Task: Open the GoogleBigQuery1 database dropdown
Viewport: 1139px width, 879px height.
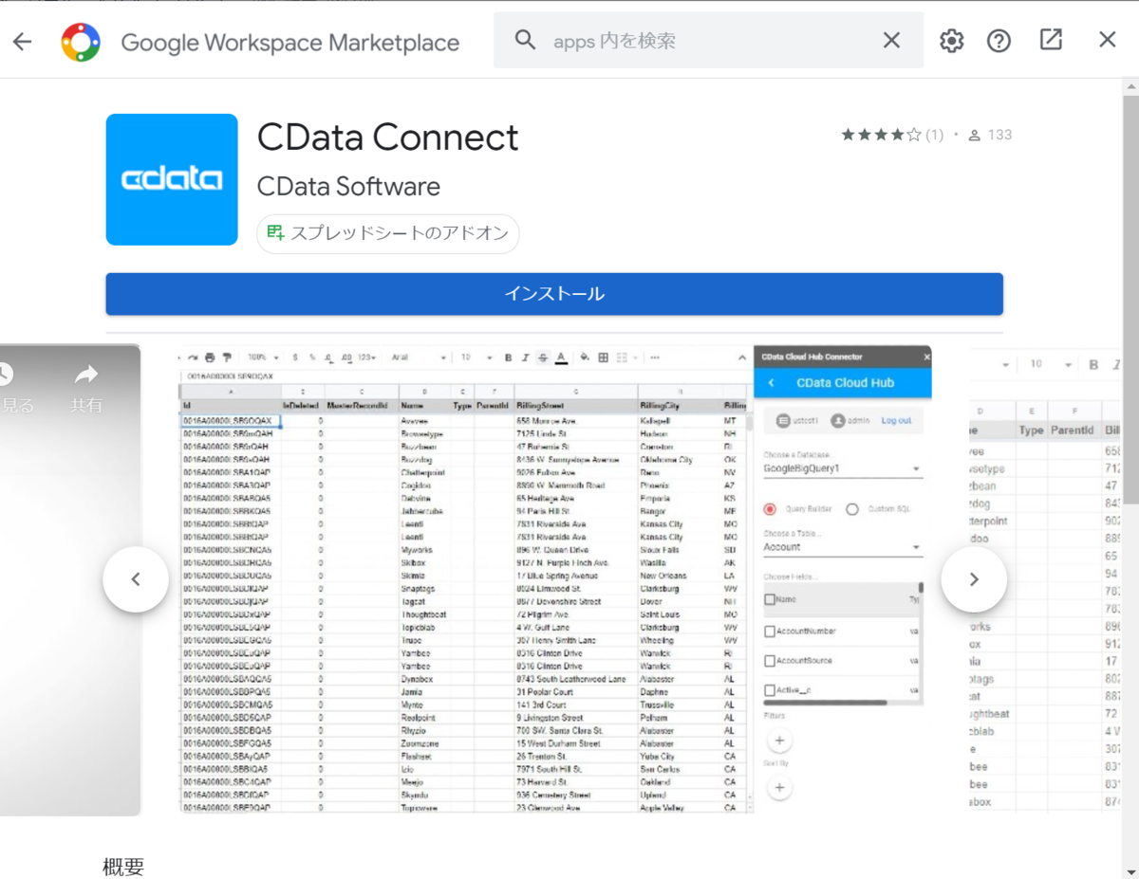Action: click(x=843, y=468)
